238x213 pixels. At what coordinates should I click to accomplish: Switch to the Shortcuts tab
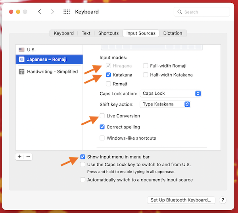click(x=108, y=33)
